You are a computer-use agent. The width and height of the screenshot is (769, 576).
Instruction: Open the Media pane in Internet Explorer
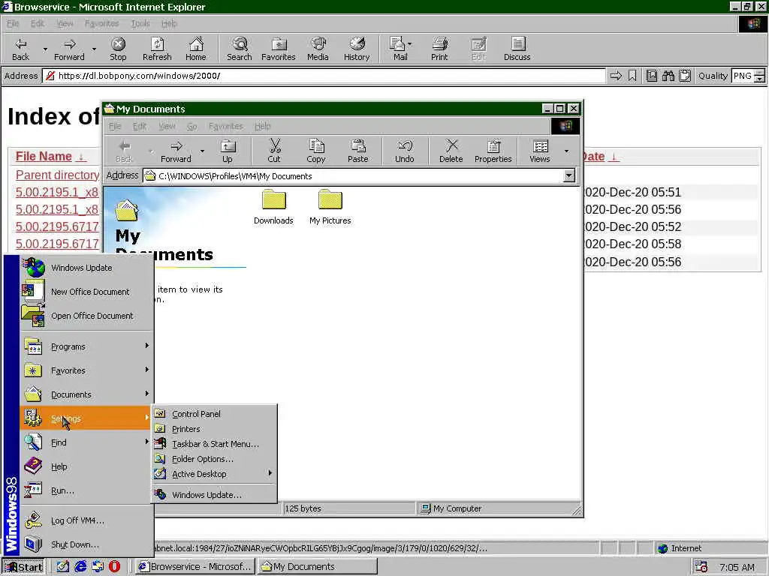coord(318,49)
